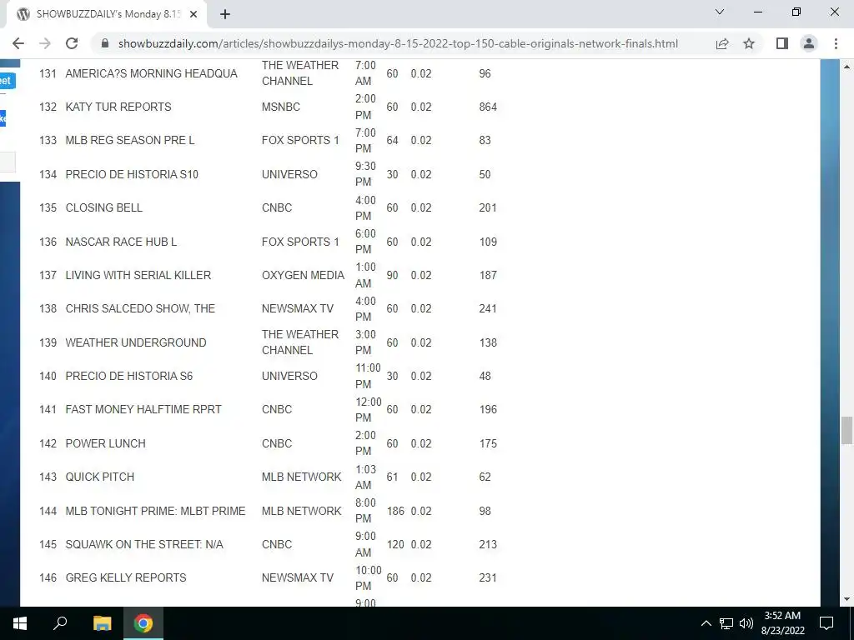Open Chrome profile avatar

pos(809,43)
